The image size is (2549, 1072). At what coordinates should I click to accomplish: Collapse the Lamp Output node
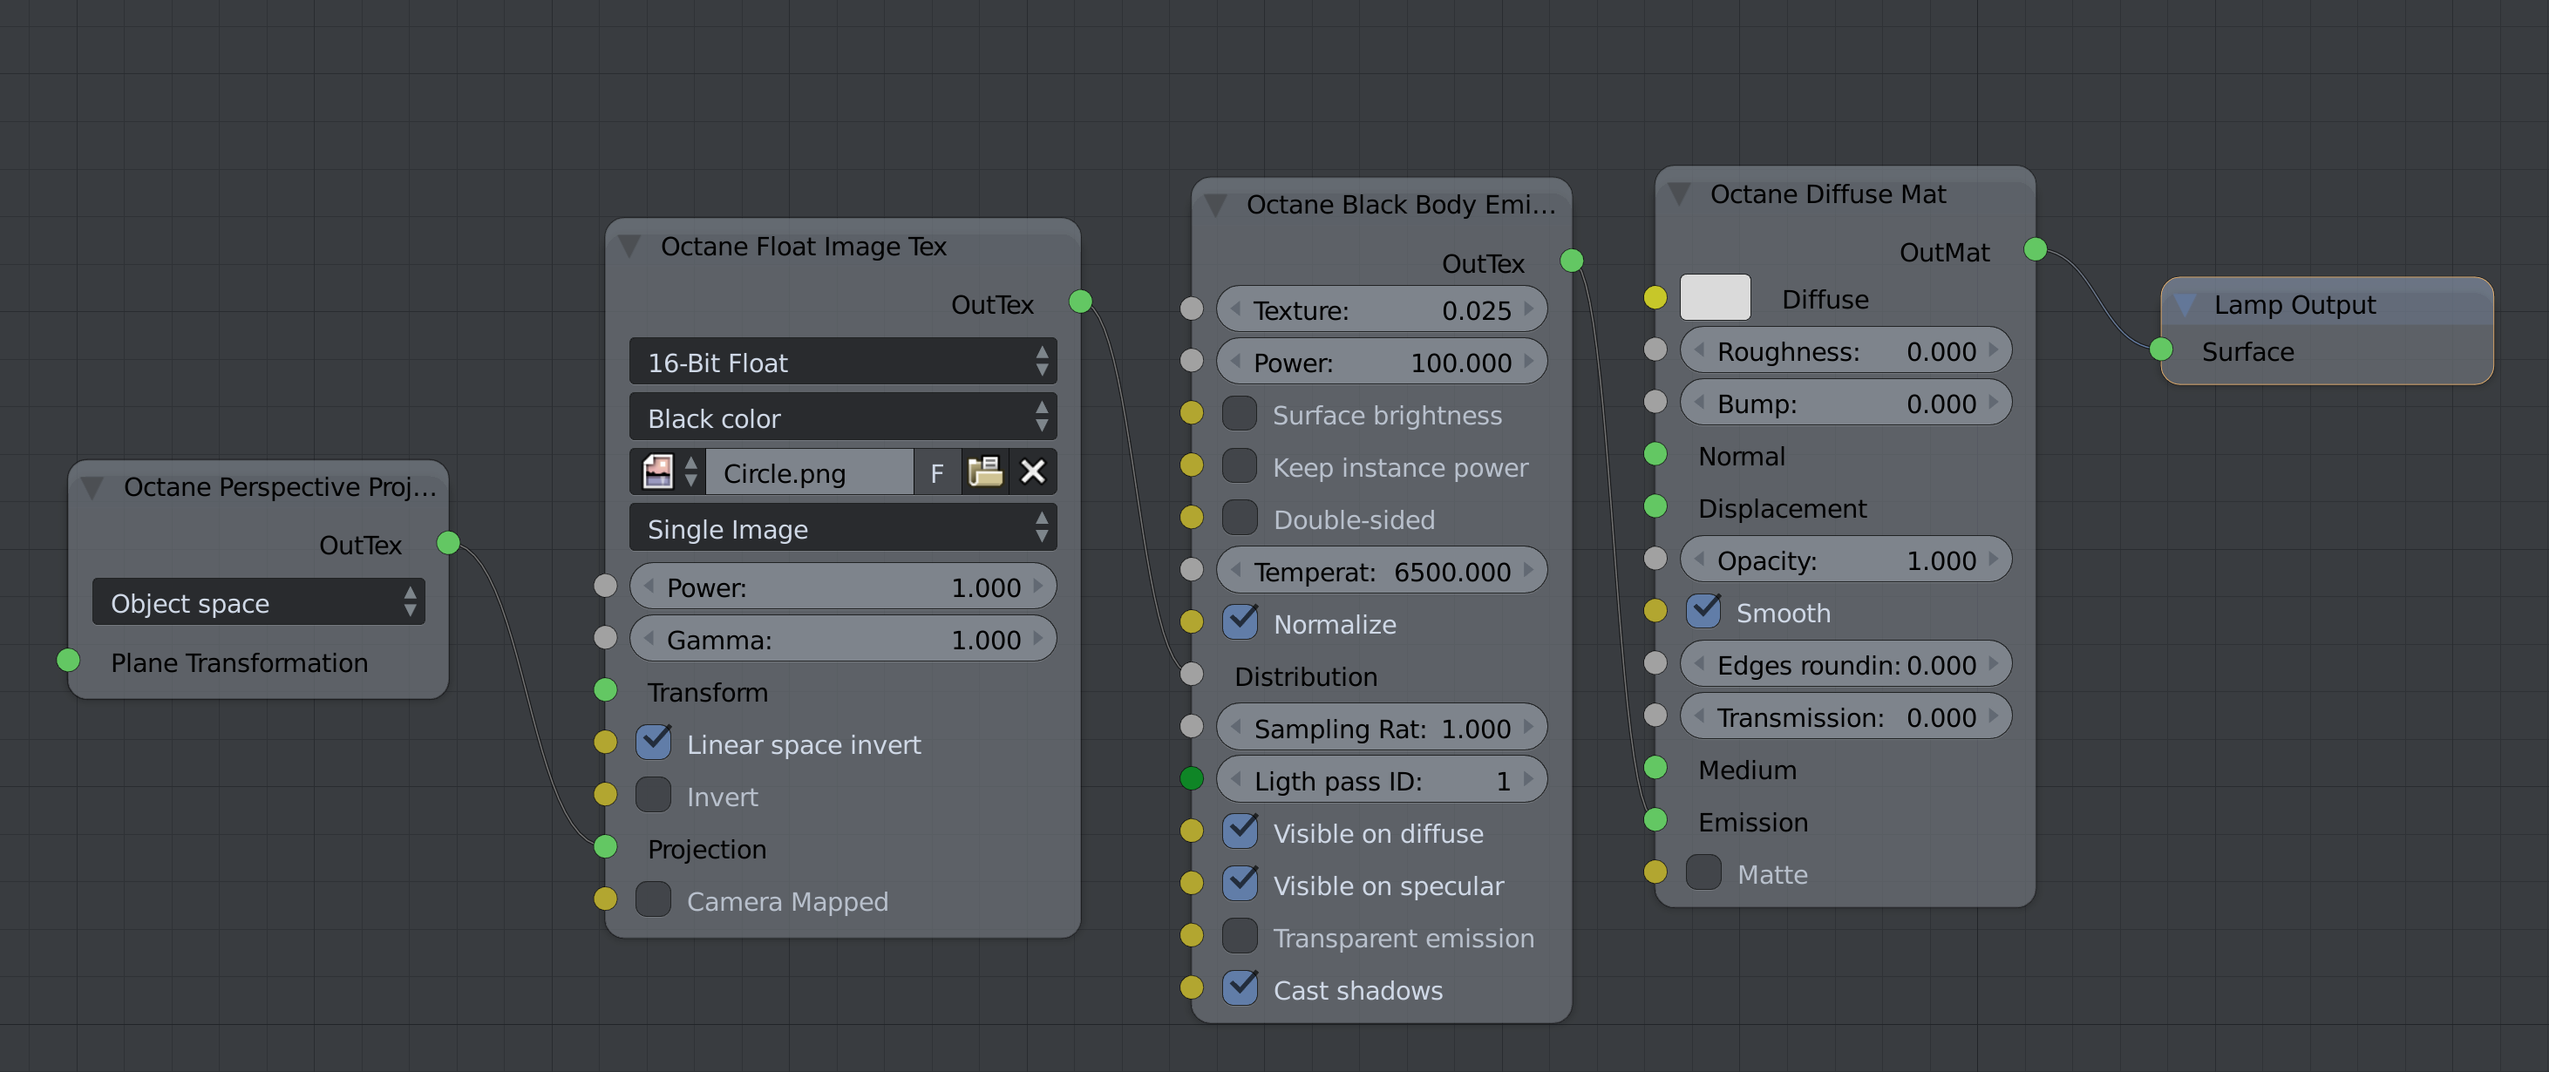pyautogui.click(x=2184, y=304)
